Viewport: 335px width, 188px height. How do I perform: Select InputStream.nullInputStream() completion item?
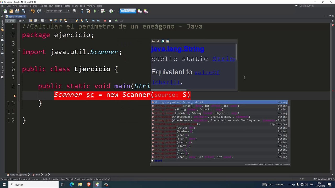(219, 124)
